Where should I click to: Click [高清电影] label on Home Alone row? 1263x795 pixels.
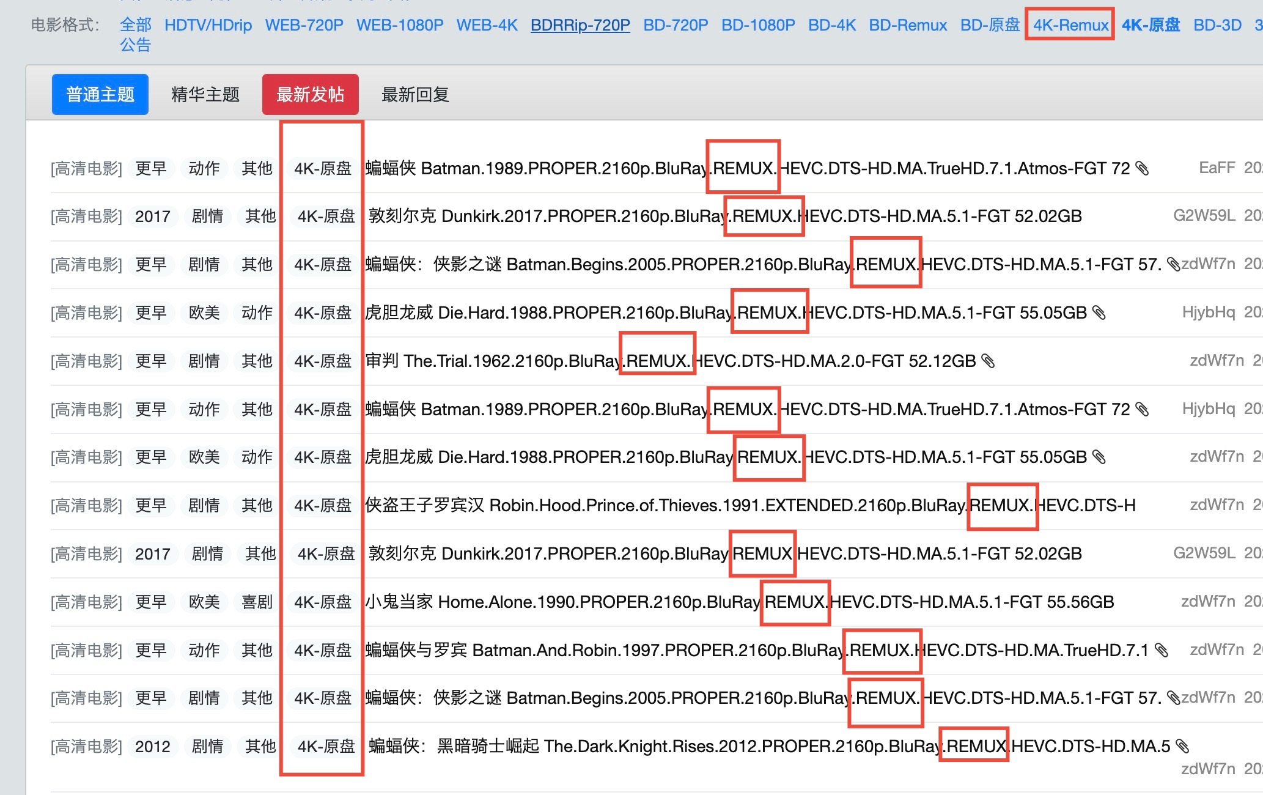click(x=86, y=602)
